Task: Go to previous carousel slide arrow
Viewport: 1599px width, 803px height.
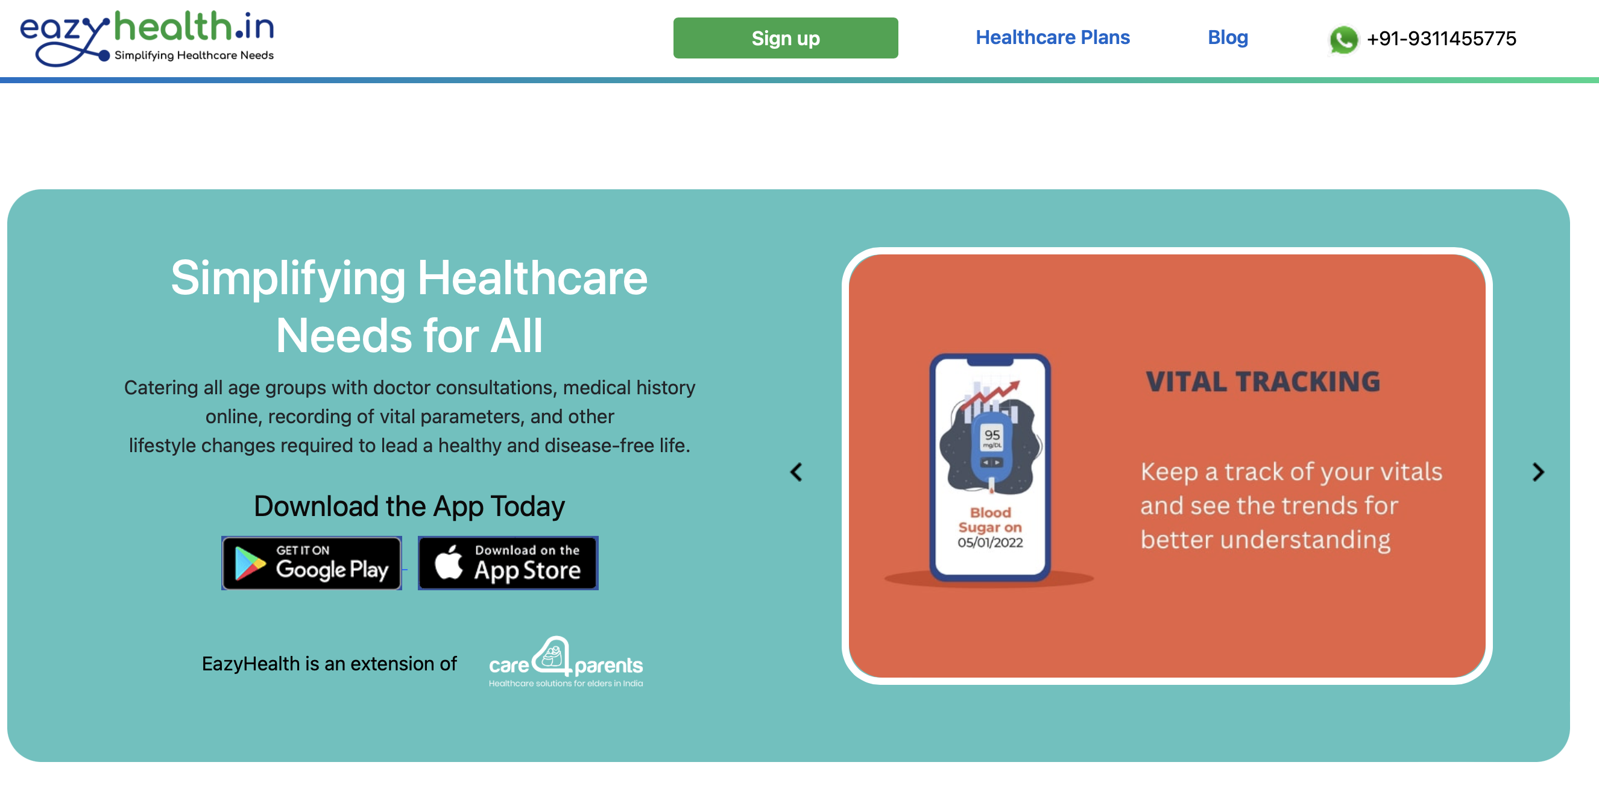Action: [x=796, y=471]
